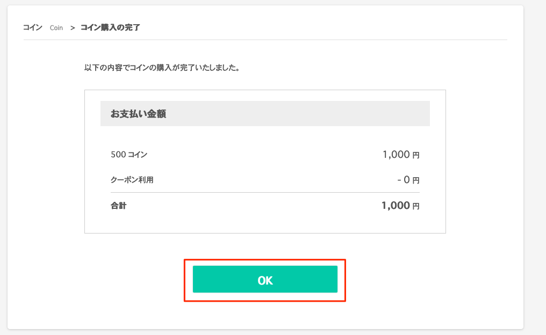This screenshot has width=546, height=335.
Task: Click the OK text on the button
Action: 265,280
